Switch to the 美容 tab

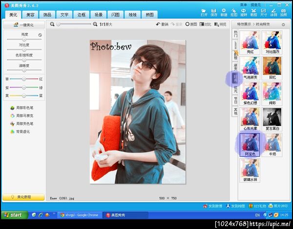[x=30, y=15]
